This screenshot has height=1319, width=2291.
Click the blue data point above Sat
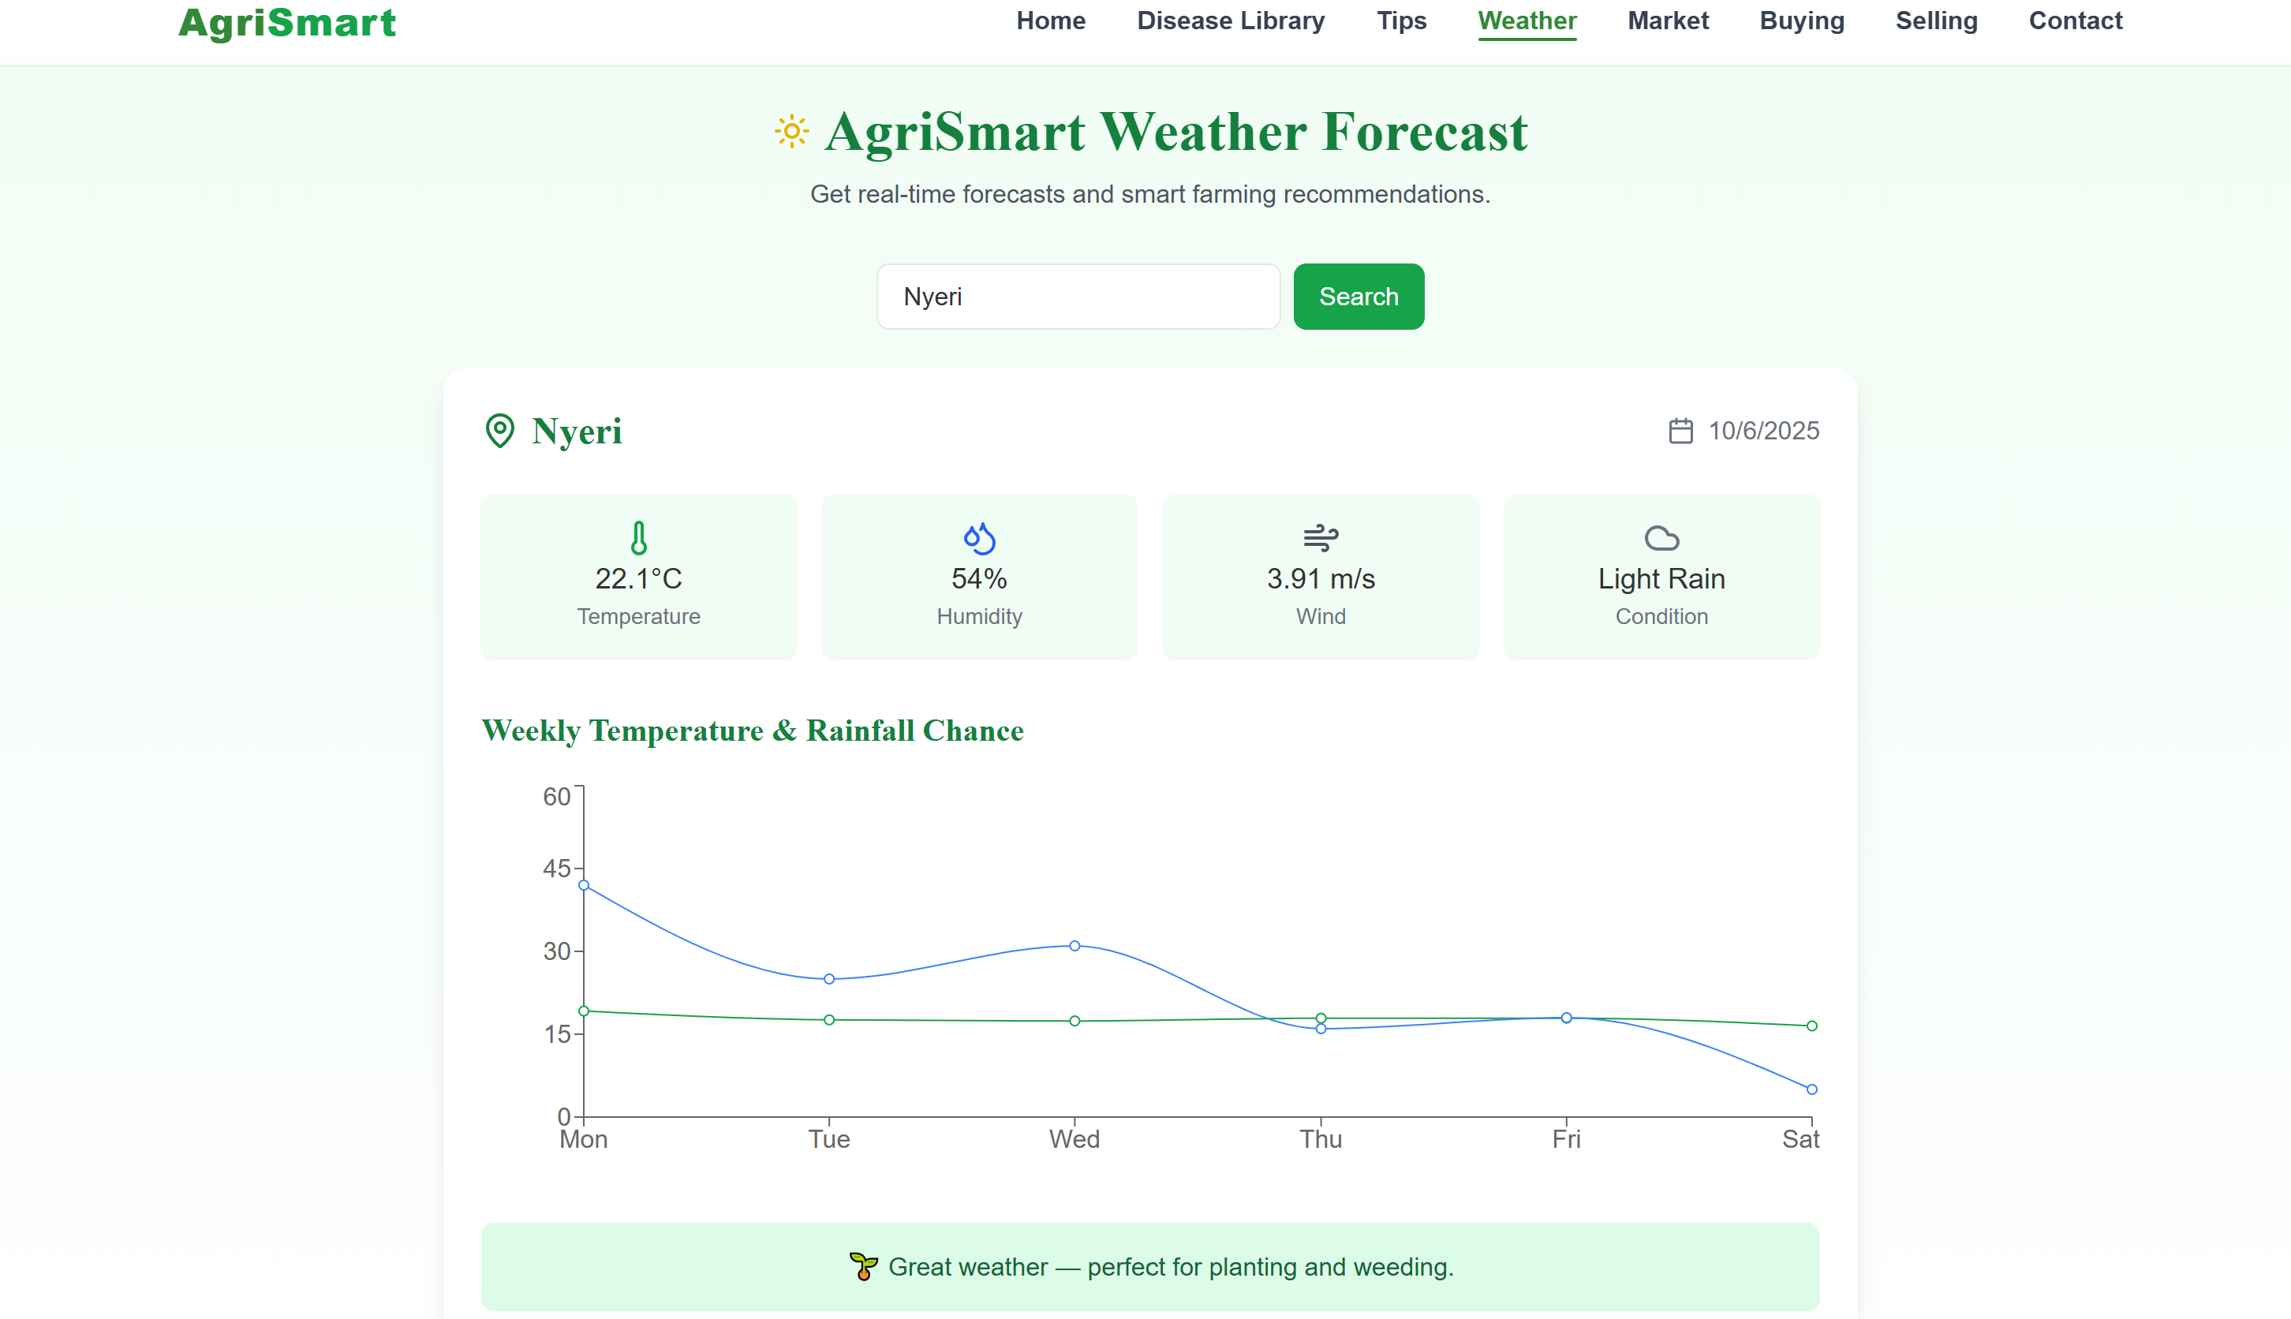pyautogui.click(x=1812, y=1089)
